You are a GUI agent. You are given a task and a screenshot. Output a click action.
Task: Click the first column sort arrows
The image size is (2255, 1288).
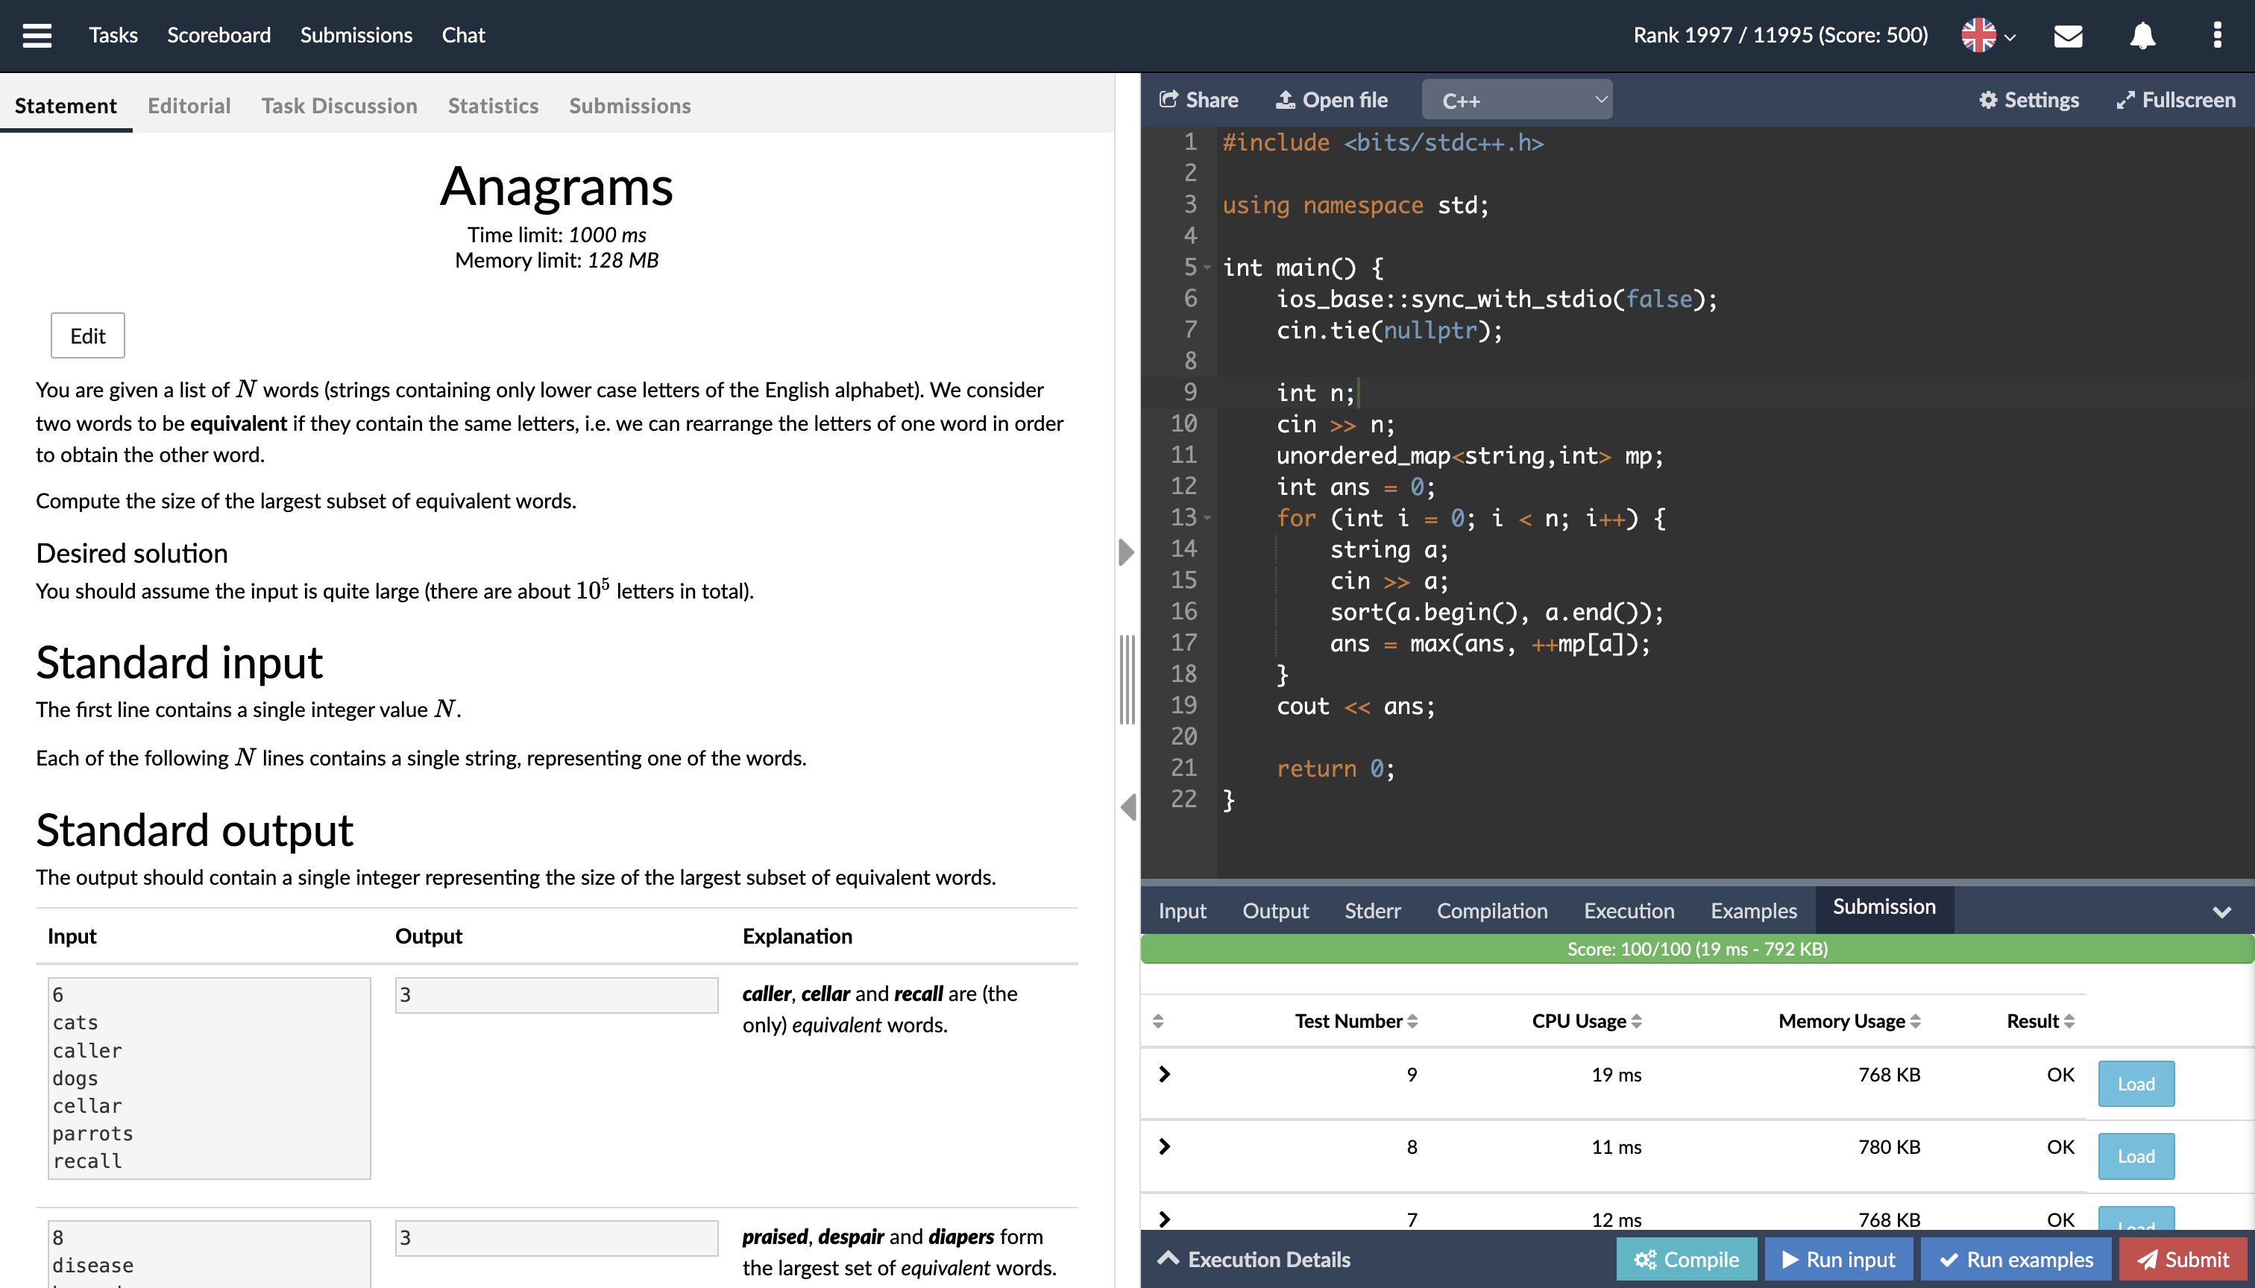1157,1021
